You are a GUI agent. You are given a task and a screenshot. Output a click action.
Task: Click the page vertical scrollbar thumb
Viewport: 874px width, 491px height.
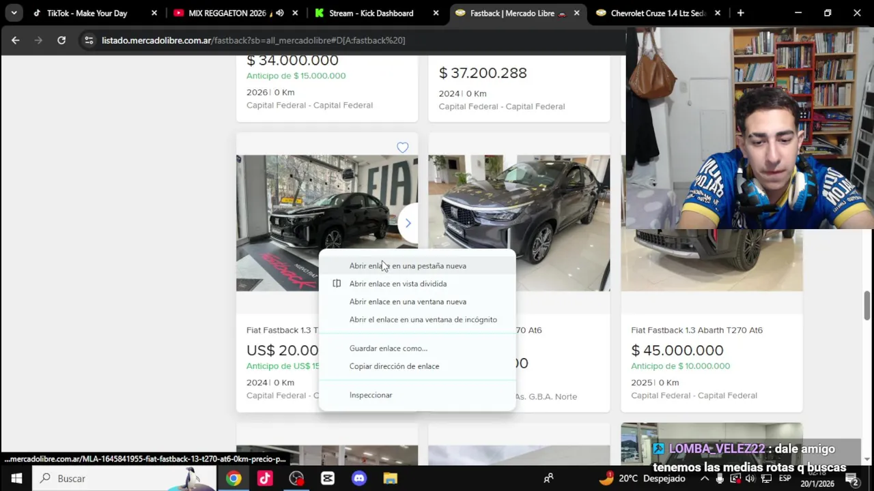click(x=867, y=305)
